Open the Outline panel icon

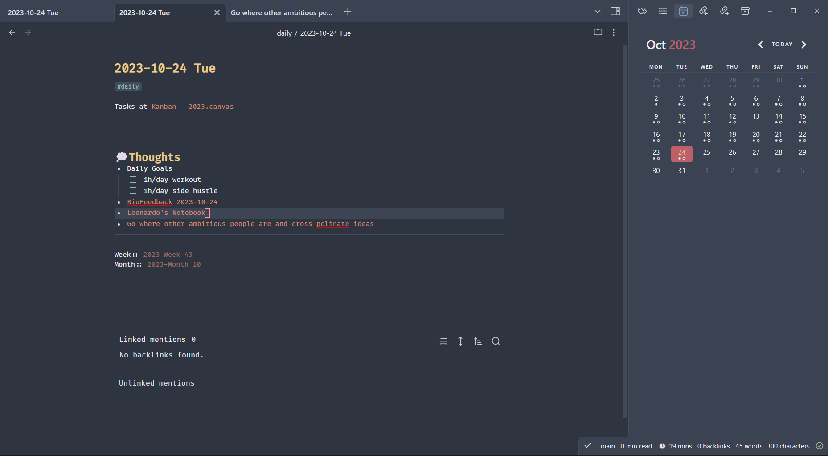point(663,11)
